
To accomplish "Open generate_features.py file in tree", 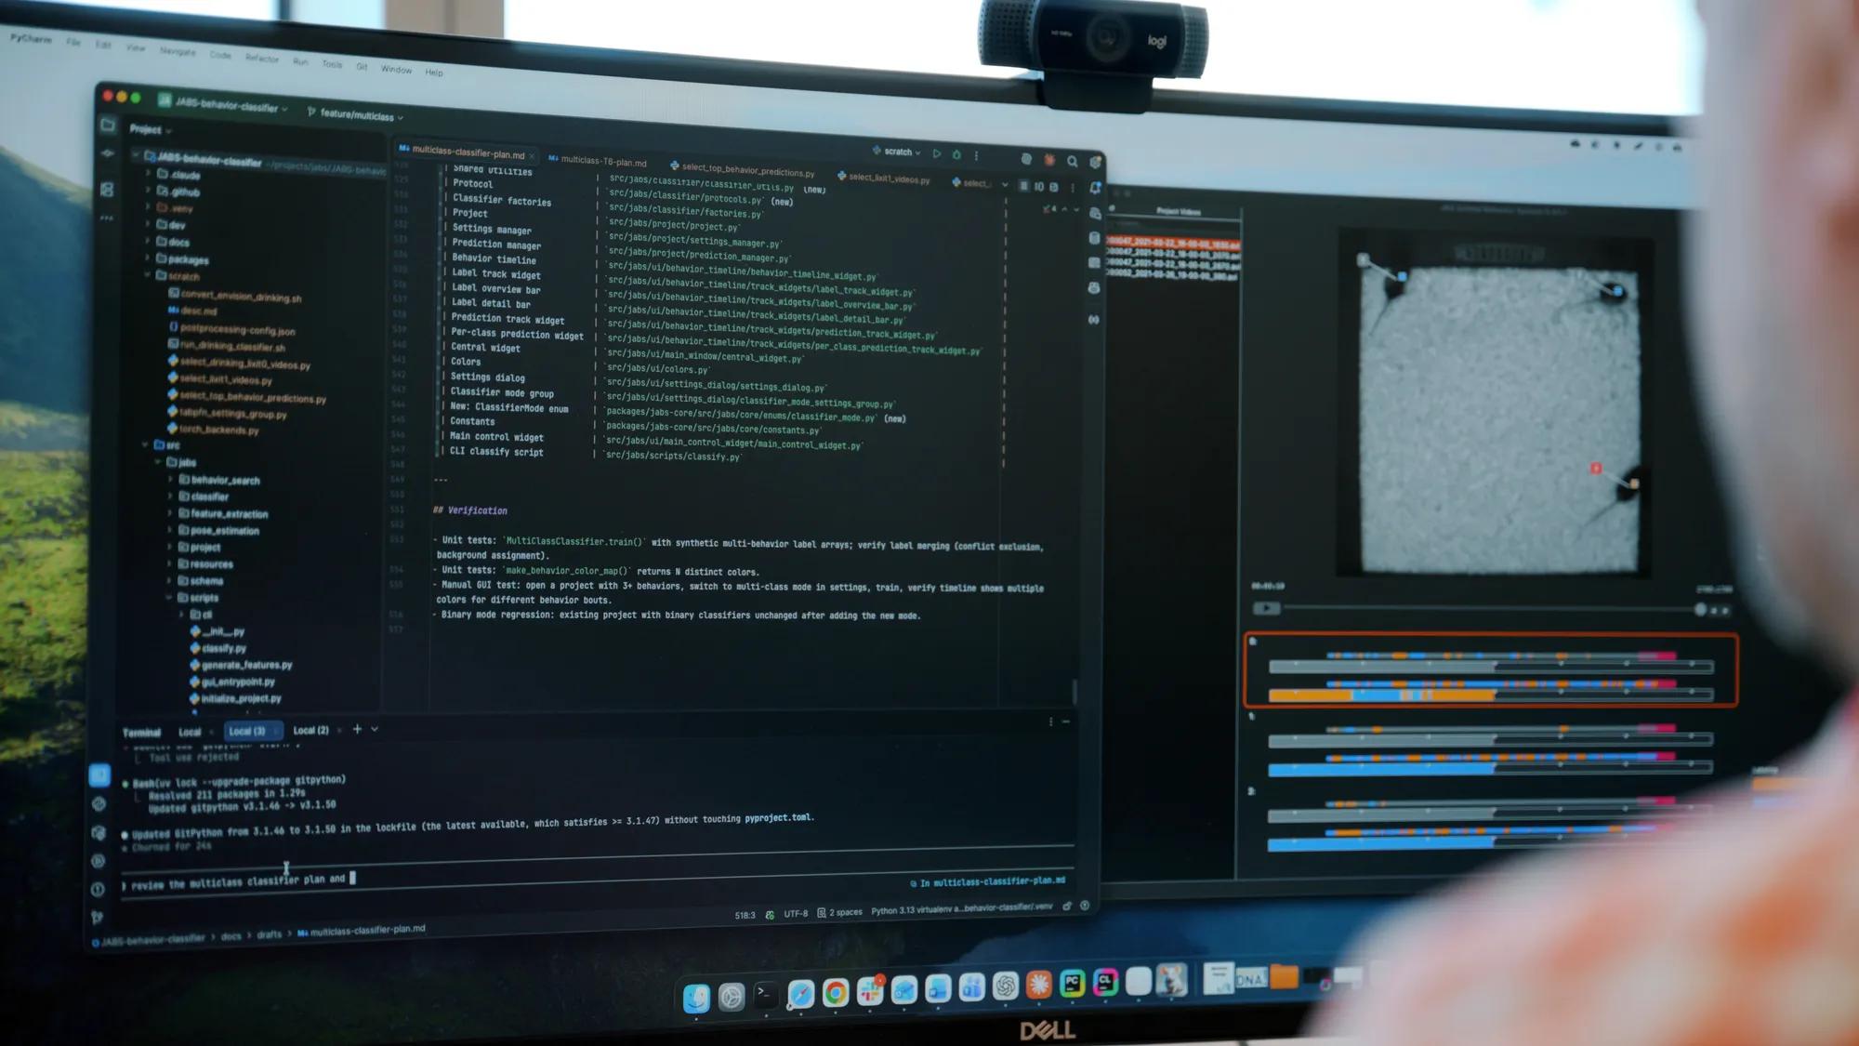I will (241, 665).
